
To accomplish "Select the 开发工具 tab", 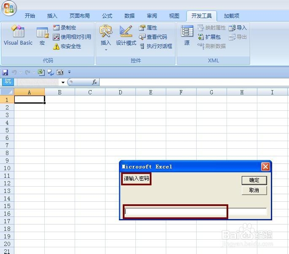I will pyautogui.click(x=202, y=16).
